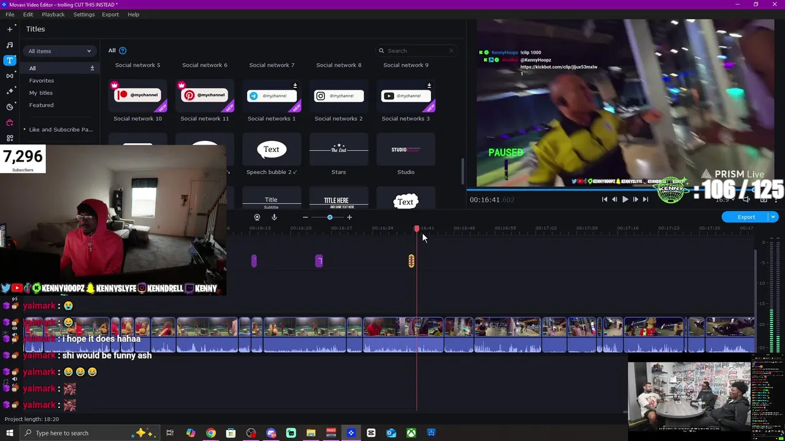This screenshot has height=441, width=785.
Task: Open the import media tab (plus icon)
Action: pos(10,29)
